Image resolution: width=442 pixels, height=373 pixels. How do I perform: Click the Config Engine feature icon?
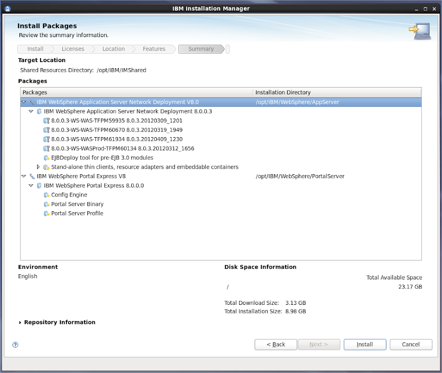click(x=47, y=195)
